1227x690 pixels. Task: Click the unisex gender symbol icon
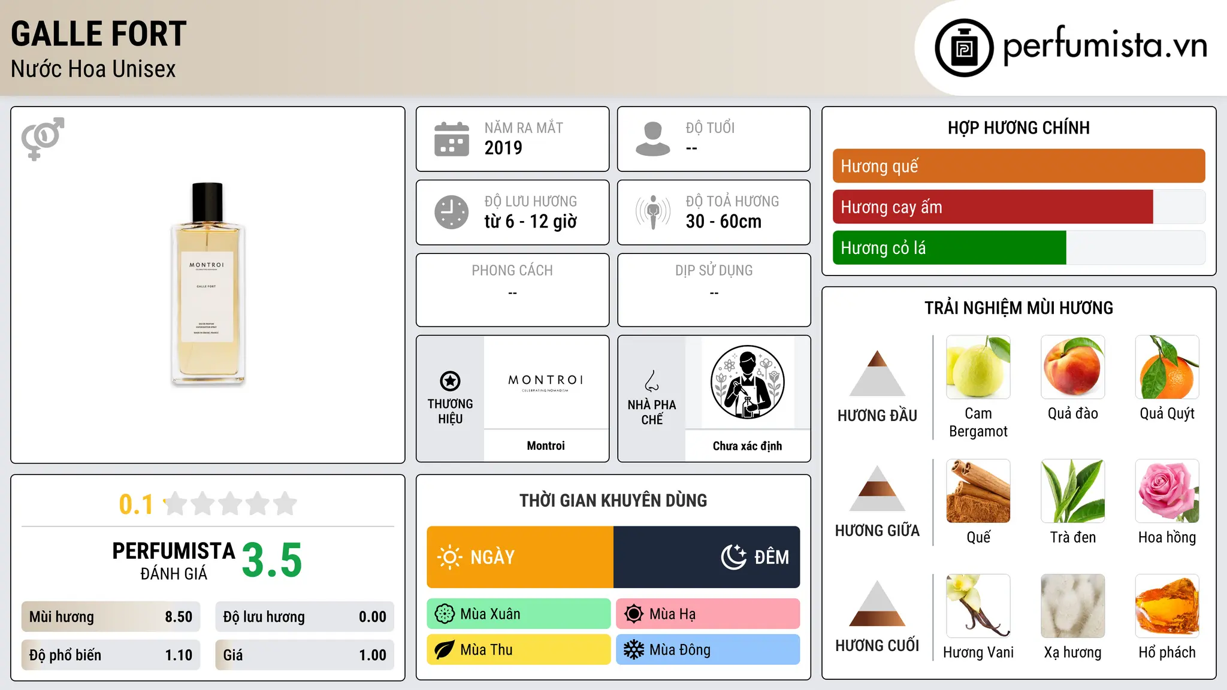[43, 138]
